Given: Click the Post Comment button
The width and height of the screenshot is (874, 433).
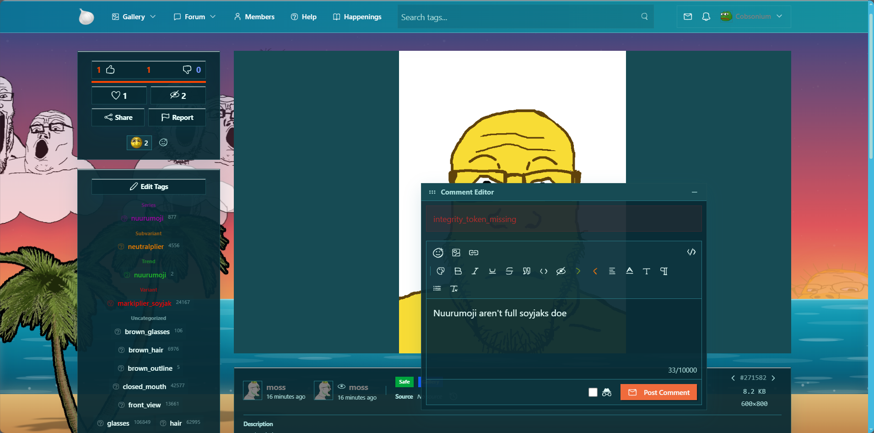Looking at the screenshot, I should [x=658, y=392].
